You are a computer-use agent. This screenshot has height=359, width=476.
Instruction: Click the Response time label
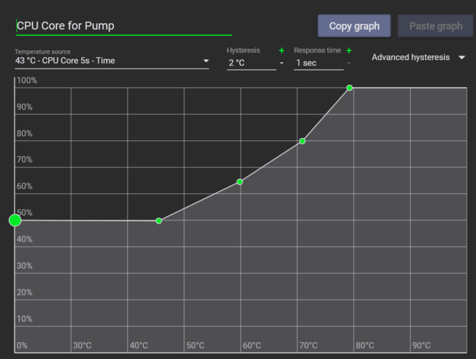[317, 50]
